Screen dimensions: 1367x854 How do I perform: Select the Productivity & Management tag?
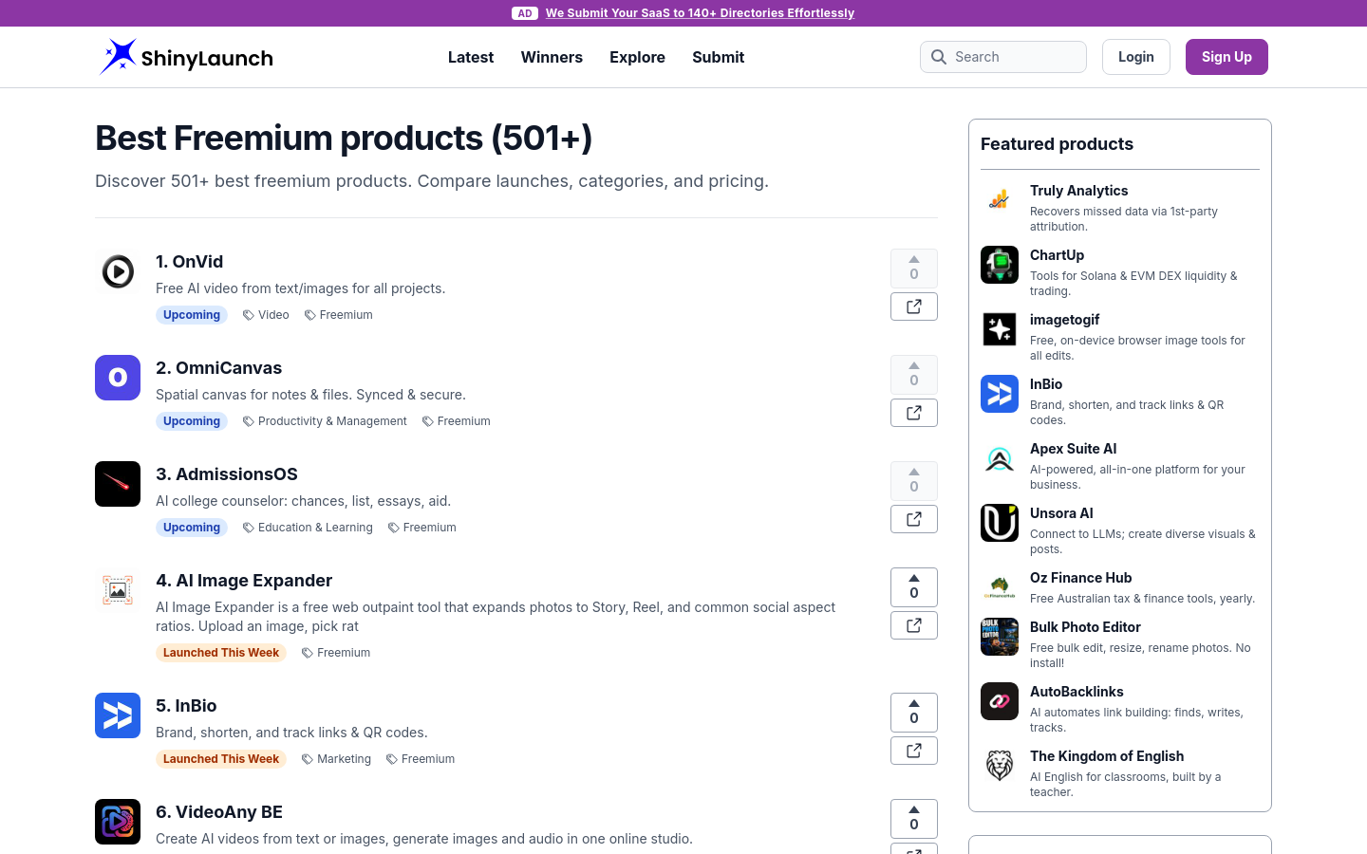(x=325, y=421)
